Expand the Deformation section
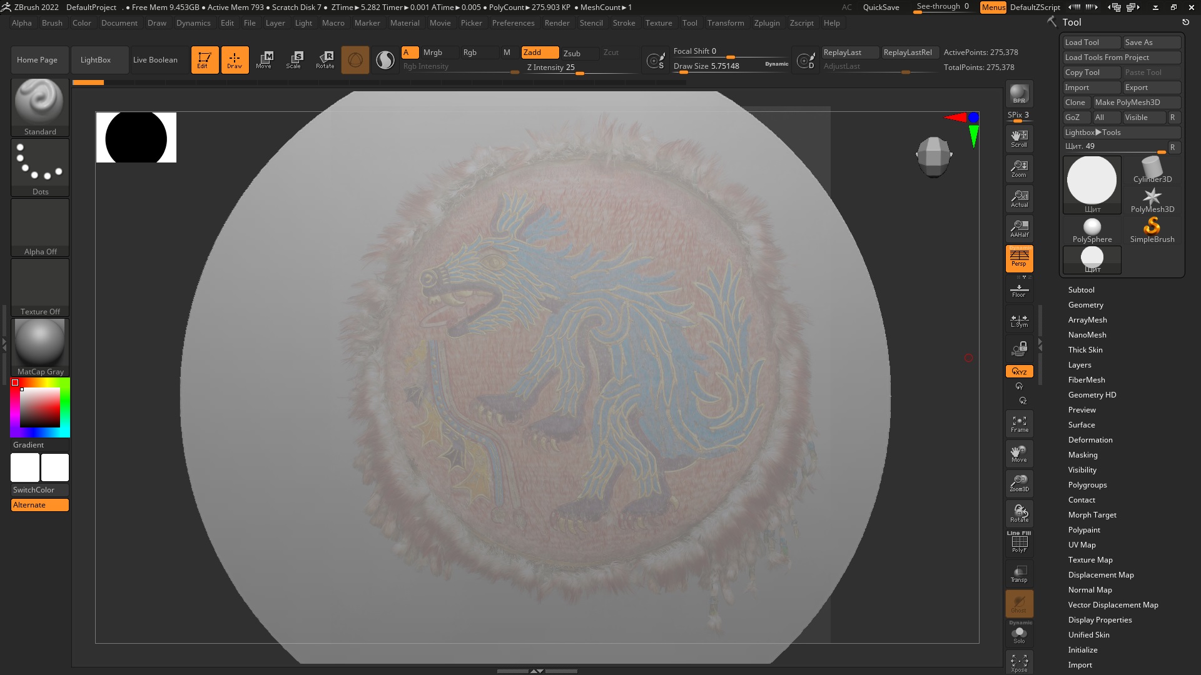 tap(1090, 440)
